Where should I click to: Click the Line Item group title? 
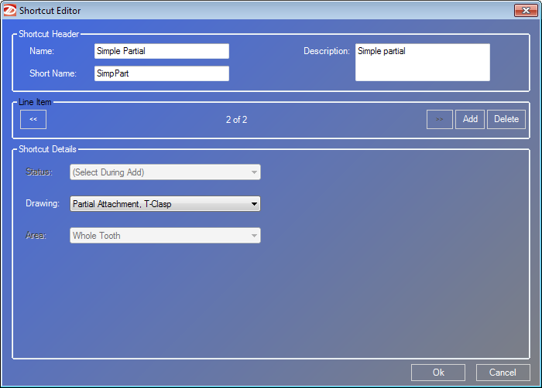[35, 102]
